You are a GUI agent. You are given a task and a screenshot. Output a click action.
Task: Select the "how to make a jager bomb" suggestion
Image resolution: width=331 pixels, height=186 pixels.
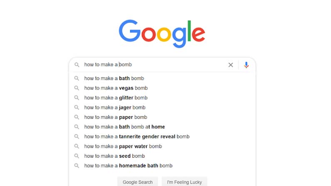(x=162, y=107)
